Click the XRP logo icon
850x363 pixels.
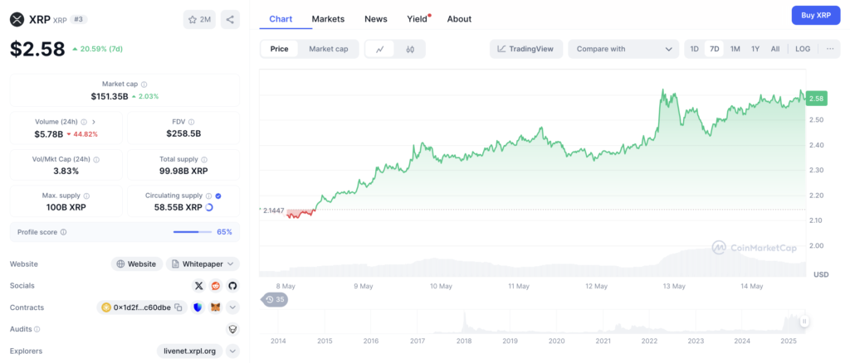pos(17,19)
